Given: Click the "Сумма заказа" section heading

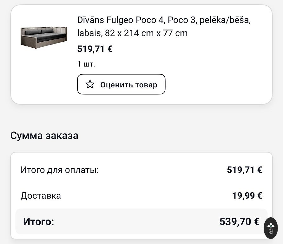Looking at the screenshot, I should pyautogui.click(x=44, y=136).
